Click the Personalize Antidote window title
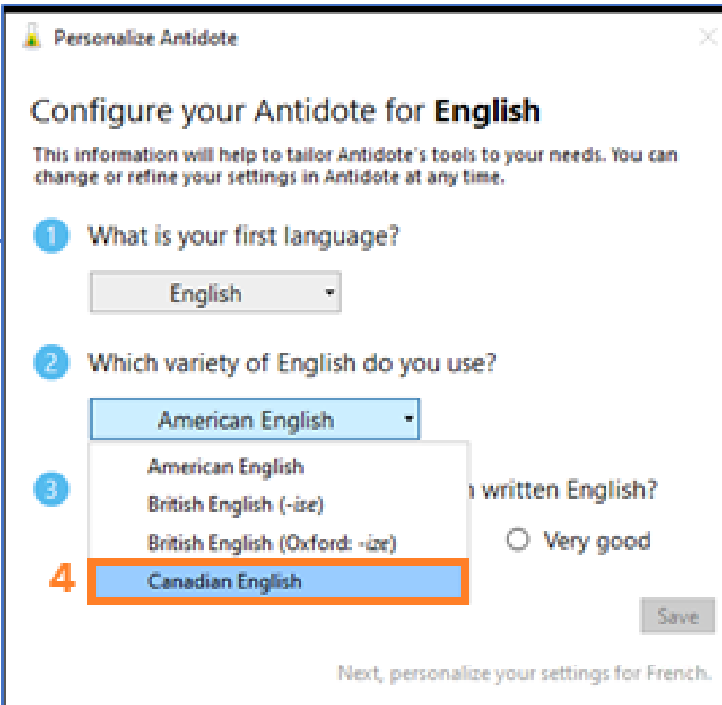 [145, 39]
